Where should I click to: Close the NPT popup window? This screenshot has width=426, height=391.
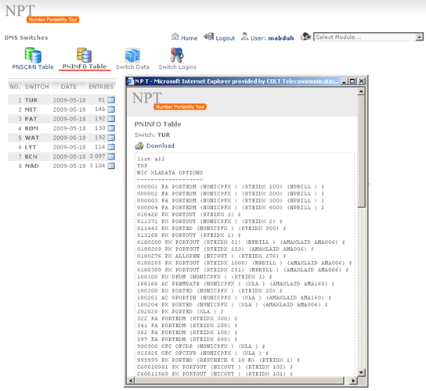point(361,81)
